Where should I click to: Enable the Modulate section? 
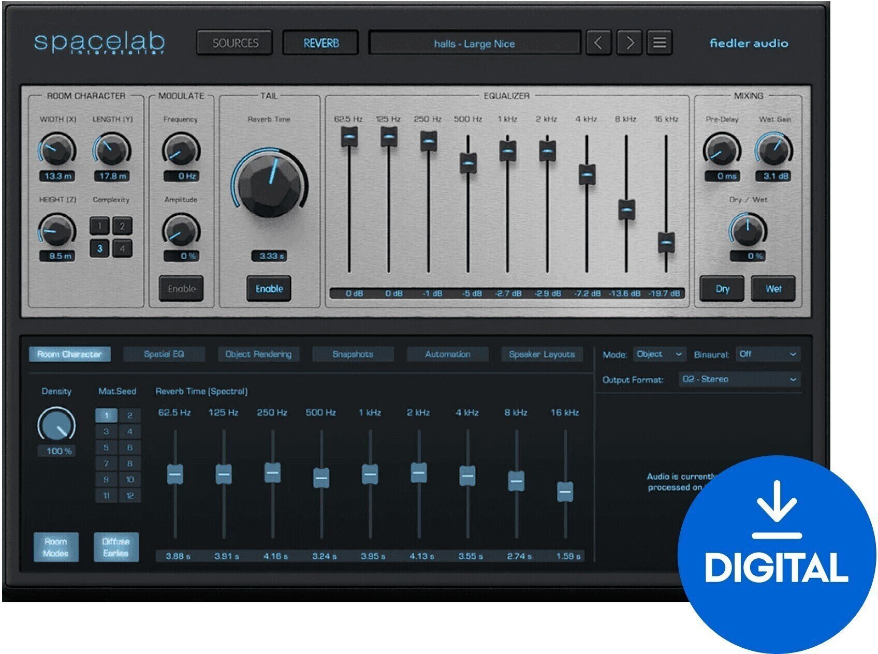point(182,289)
